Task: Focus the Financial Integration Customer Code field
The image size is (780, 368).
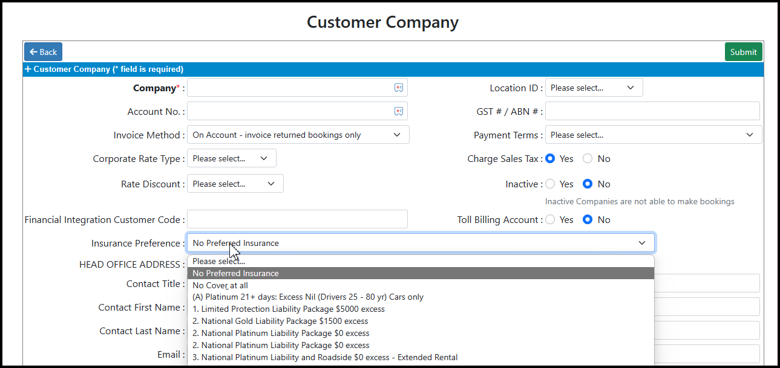Action: click(x=297, y=219)
